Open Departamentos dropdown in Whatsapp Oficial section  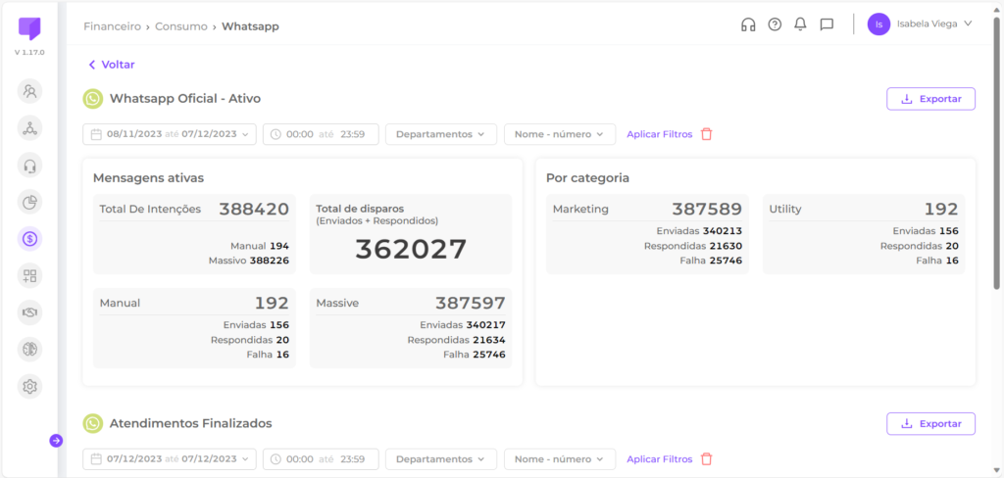click(440, 134)
